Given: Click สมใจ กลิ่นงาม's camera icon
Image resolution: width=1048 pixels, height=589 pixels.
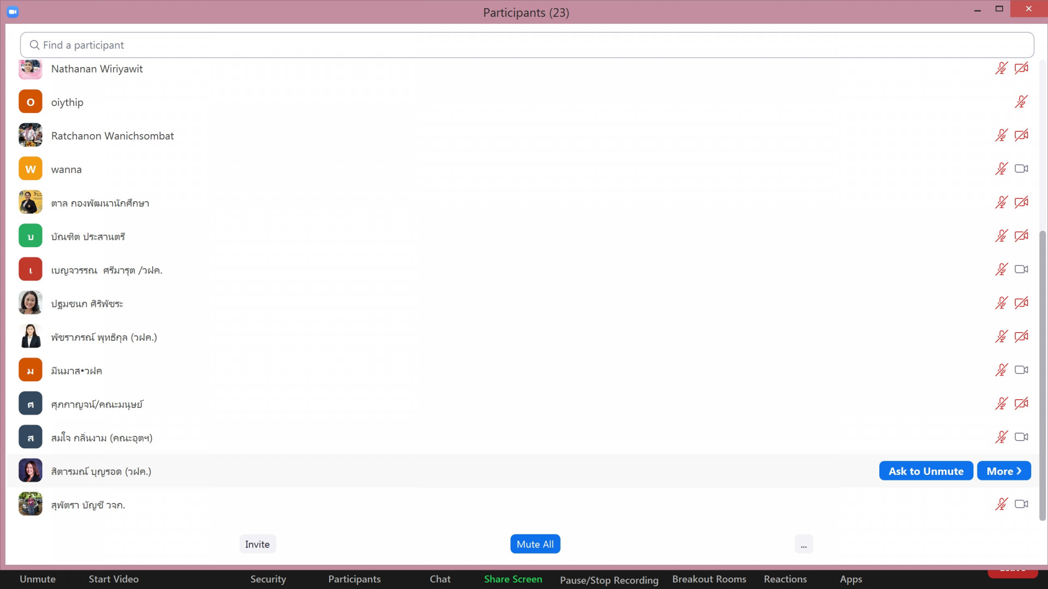Looking at the screenshot, I should coord(1021,437).
